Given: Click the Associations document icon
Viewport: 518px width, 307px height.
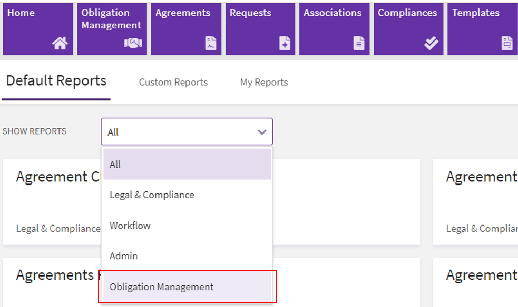Looking at the screenshot, I should [358, 44].
